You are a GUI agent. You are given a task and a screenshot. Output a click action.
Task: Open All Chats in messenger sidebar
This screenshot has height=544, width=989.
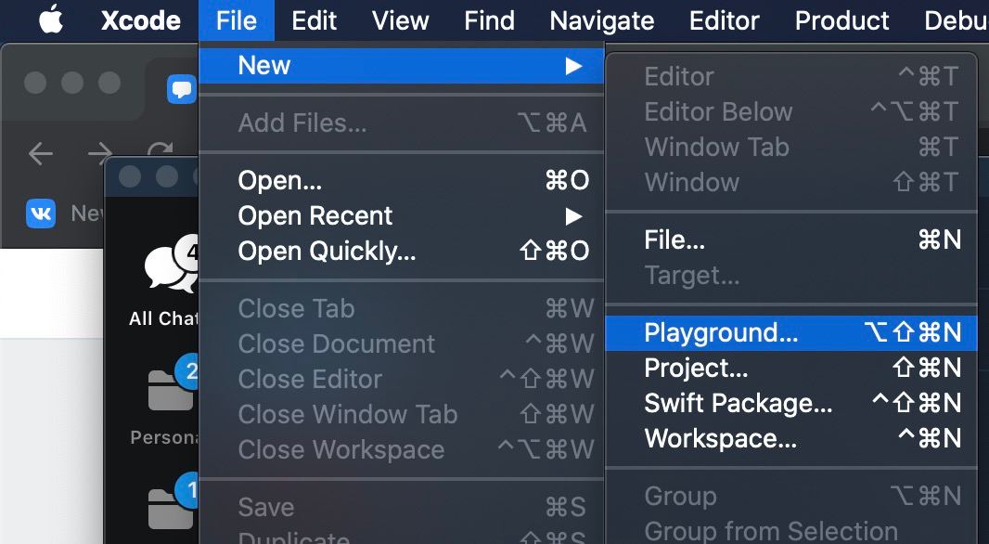click(x=162, y=281)
